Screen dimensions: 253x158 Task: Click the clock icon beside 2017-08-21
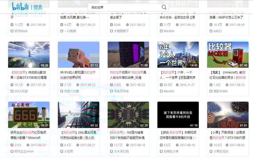point(78,145)
